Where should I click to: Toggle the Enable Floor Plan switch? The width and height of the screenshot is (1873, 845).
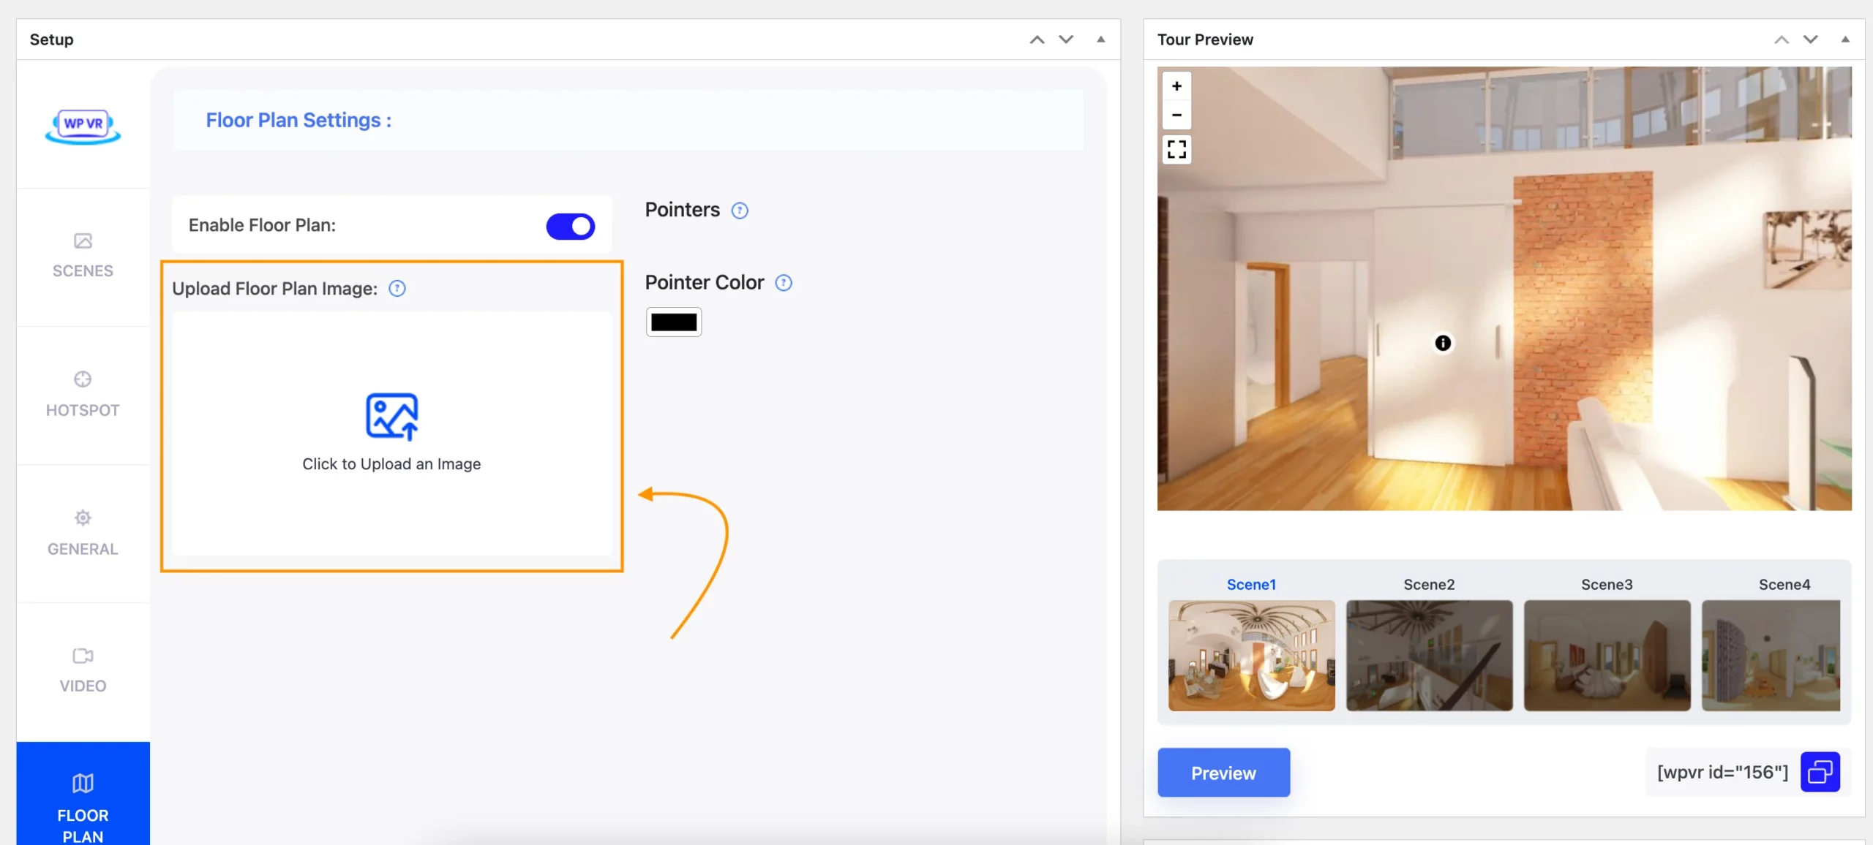pos(570,226)
